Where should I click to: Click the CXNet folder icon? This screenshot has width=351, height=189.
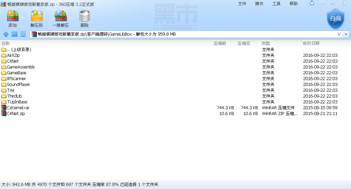(3, 61)
